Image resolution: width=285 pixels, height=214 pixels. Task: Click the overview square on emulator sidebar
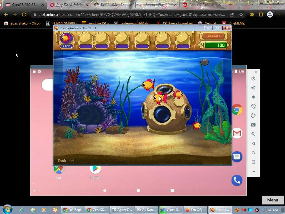point(253,162)
